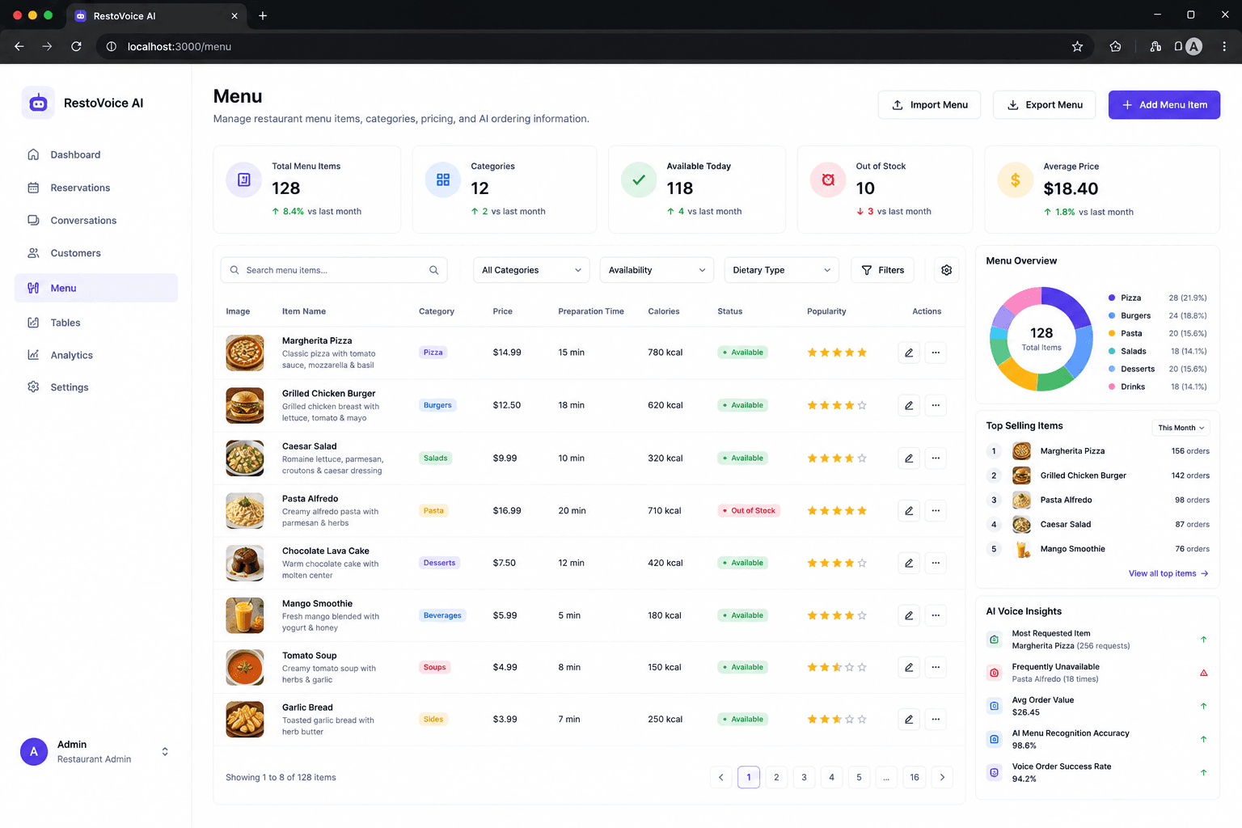Screen dimensions: 1242x828
Task: Click the Pasta Alfredo Out of Stock badge
Action: pos(749,510)
